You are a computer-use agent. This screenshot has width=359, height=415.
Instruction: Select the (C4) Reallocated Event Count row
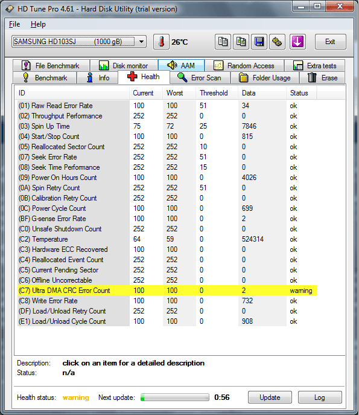(x=167, y=260)
